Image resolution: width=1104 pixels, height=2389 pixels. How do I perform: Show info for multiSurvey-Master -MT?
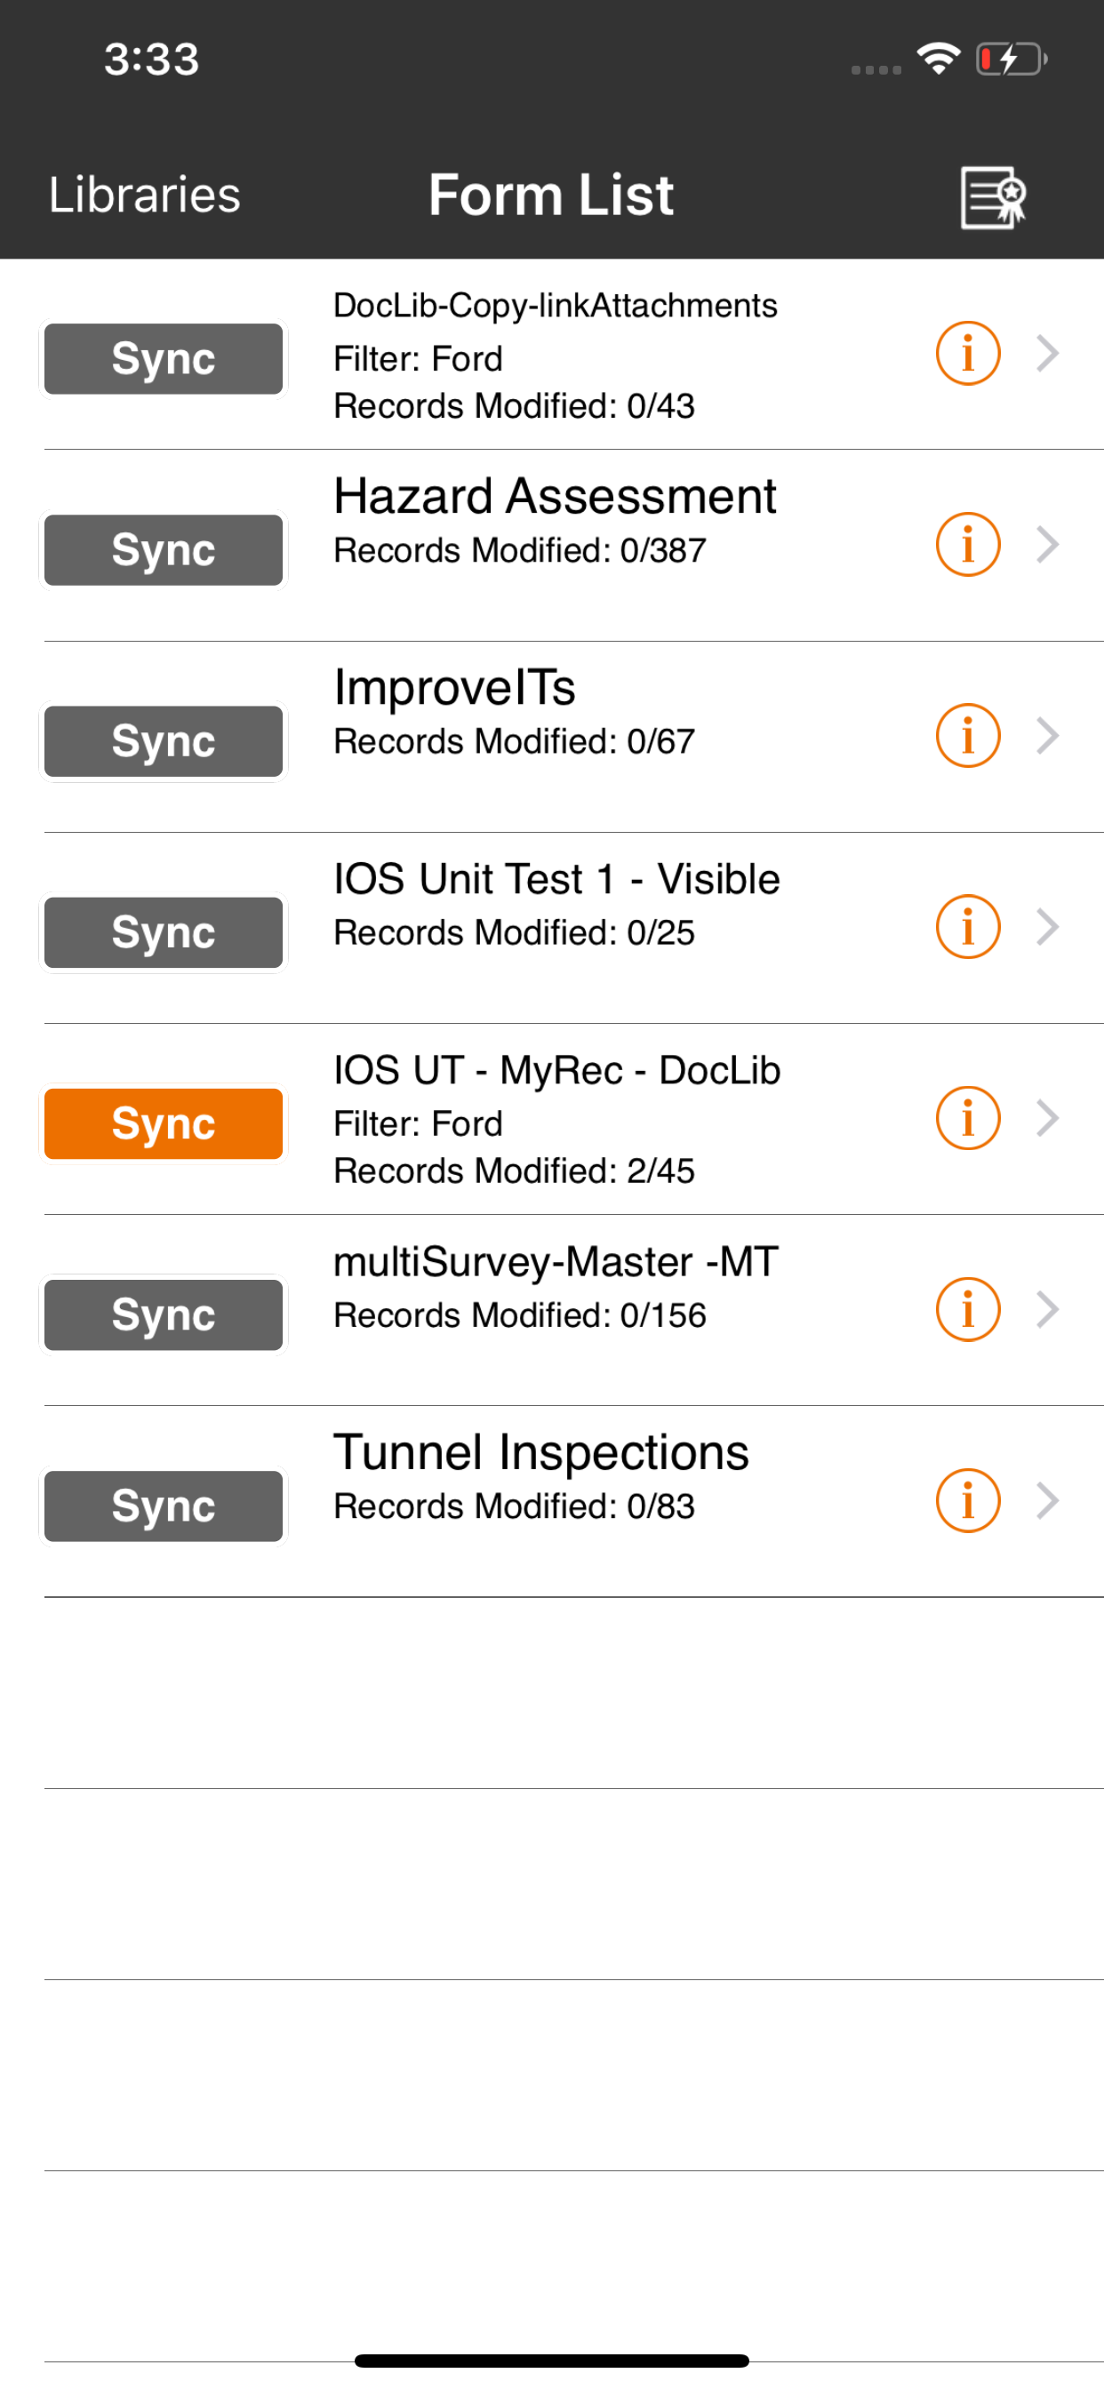coord(968,1309)
